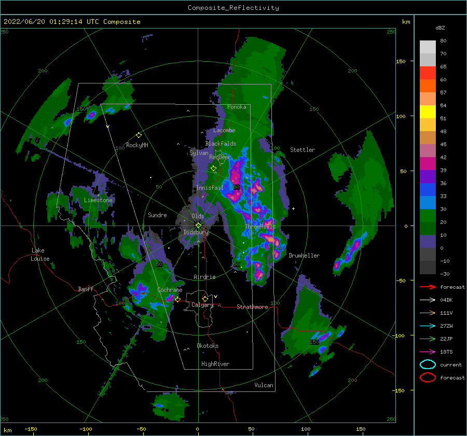Click the dBZ legend heading
The image size is (467, 436).
tap(440, 27)
